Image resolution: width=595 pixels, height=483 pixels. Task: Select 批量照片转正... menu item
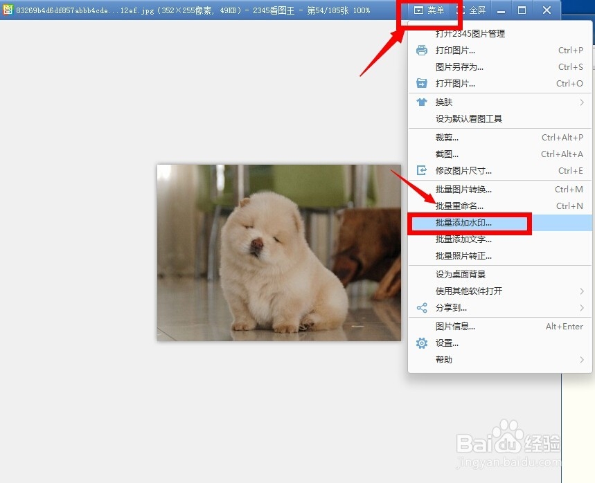(499, 256)
